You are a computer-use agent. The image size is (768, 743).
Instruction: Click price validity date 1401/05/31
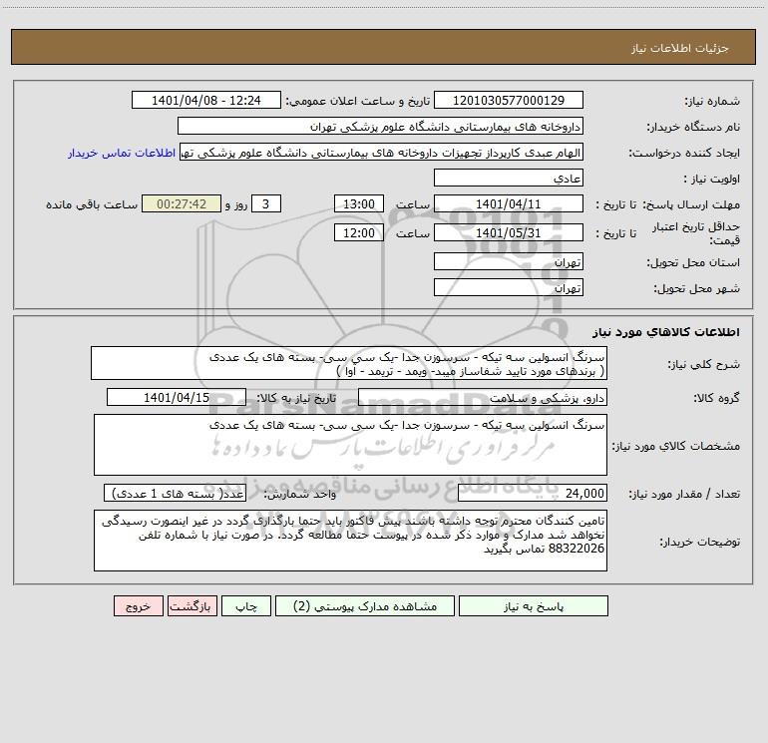pyautogui.click(x=509, y=232)
